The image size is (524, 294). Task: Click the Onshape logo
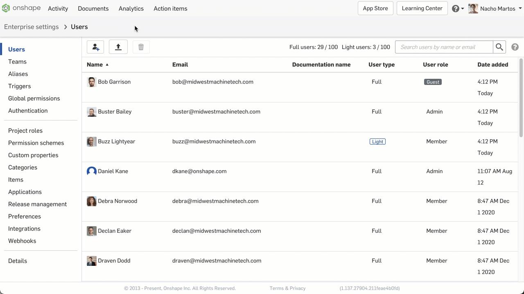point(21,8)
